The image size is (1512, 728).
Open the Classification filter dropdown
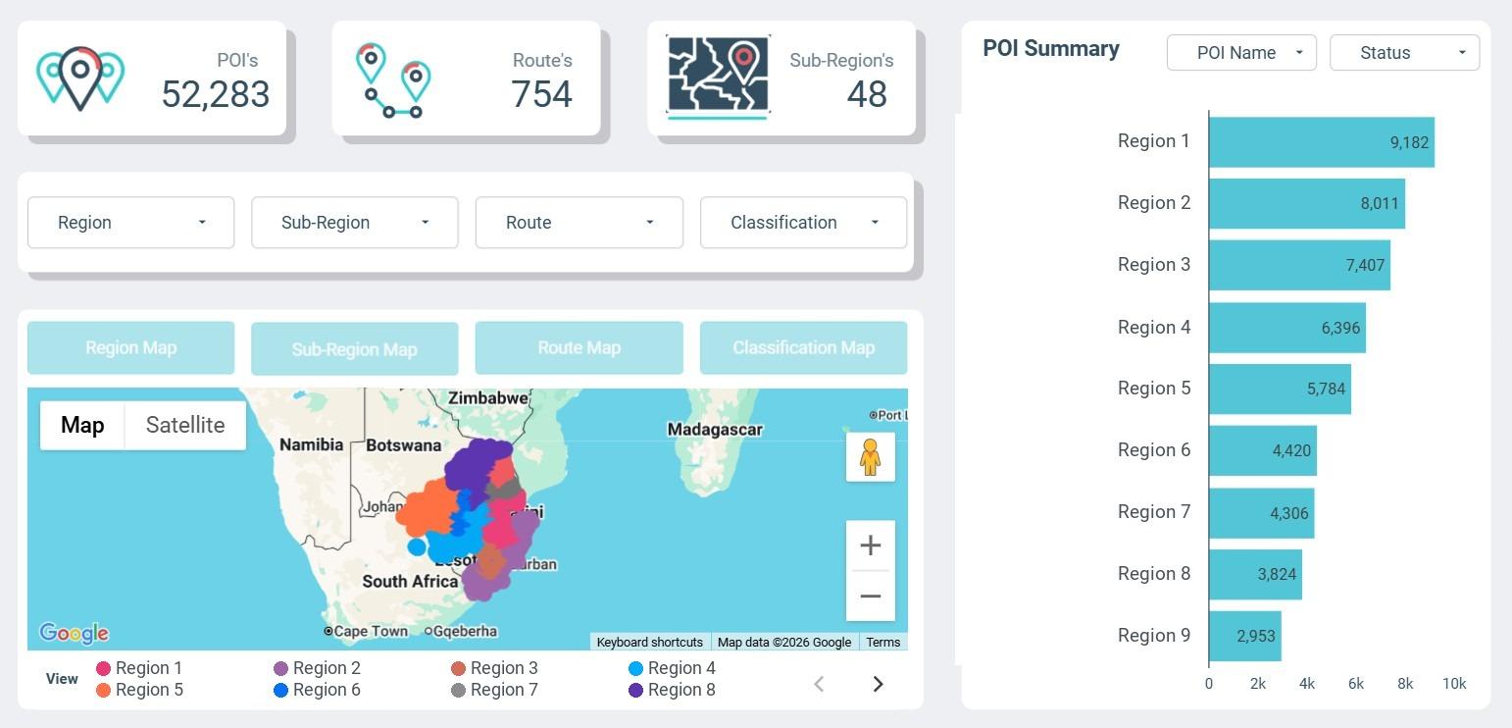pyautogui.click(x=803, y=223)
